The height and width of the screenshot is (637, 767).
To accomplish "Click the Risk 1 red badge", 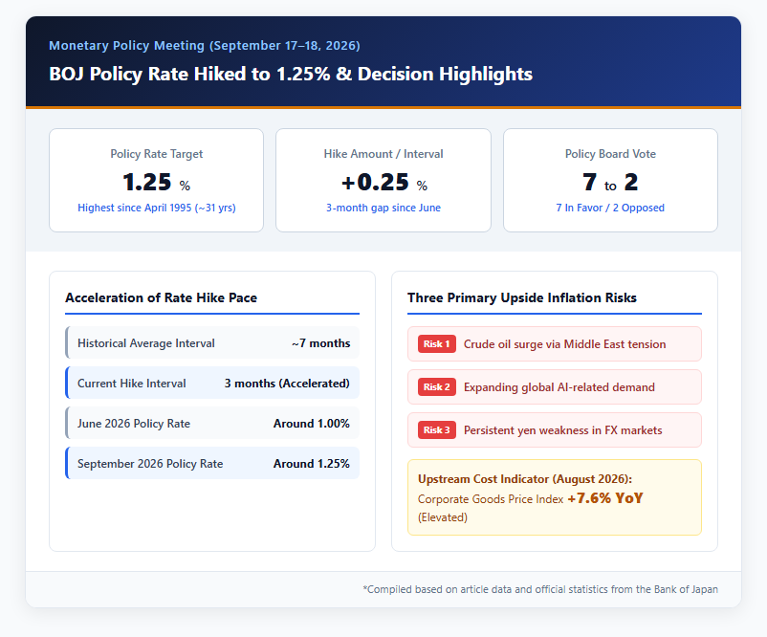I will pos(436,344).
